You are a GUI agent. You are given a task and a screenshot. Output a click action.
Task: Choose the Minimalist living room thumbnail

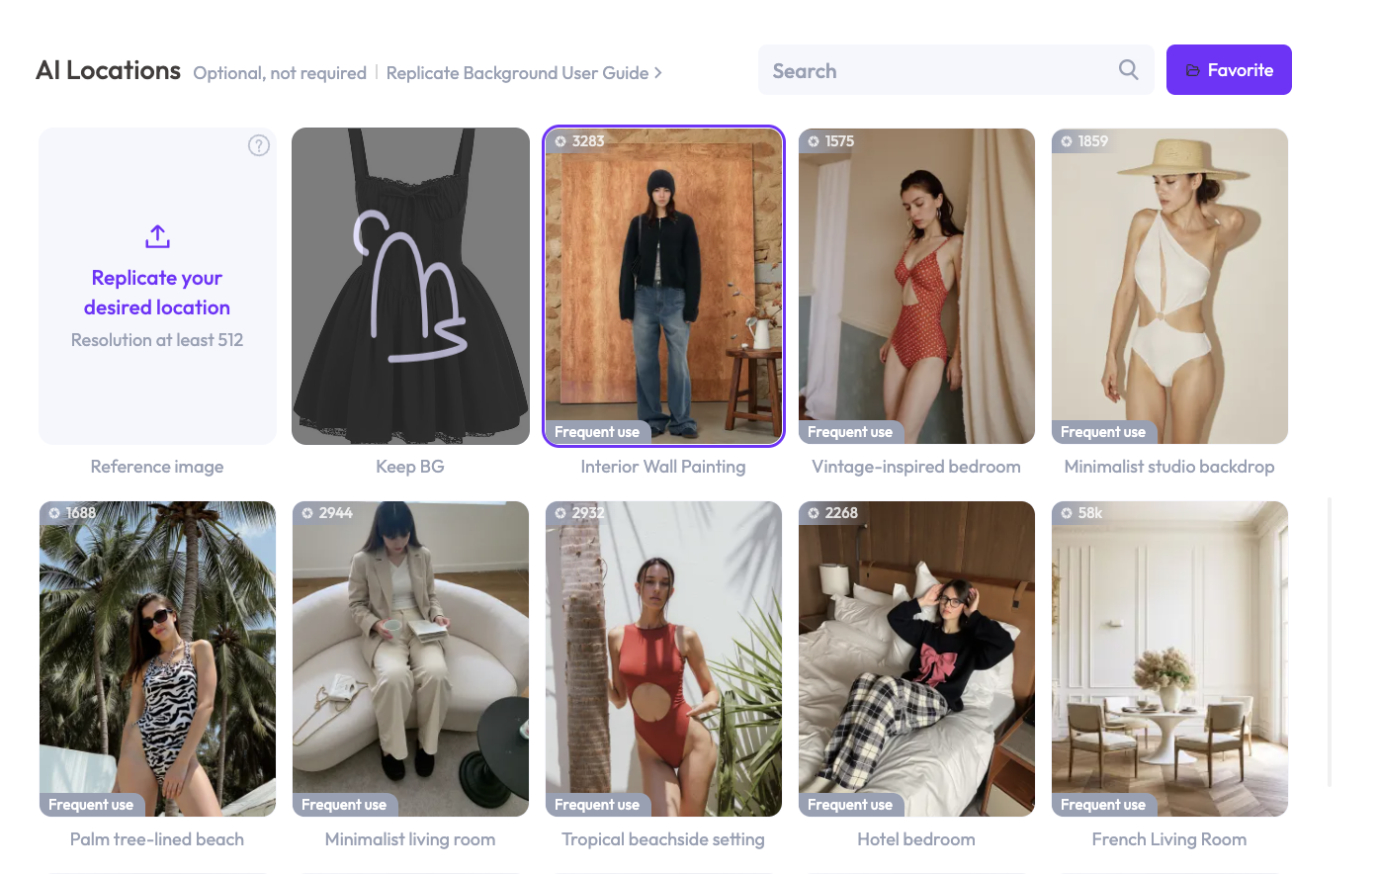[410, 658]
